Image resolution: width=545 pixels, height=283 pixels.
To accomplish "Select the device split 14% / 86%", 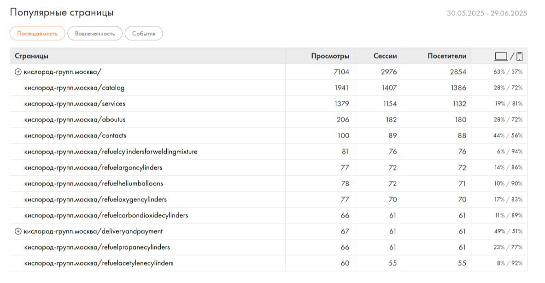I will (509, 168).
